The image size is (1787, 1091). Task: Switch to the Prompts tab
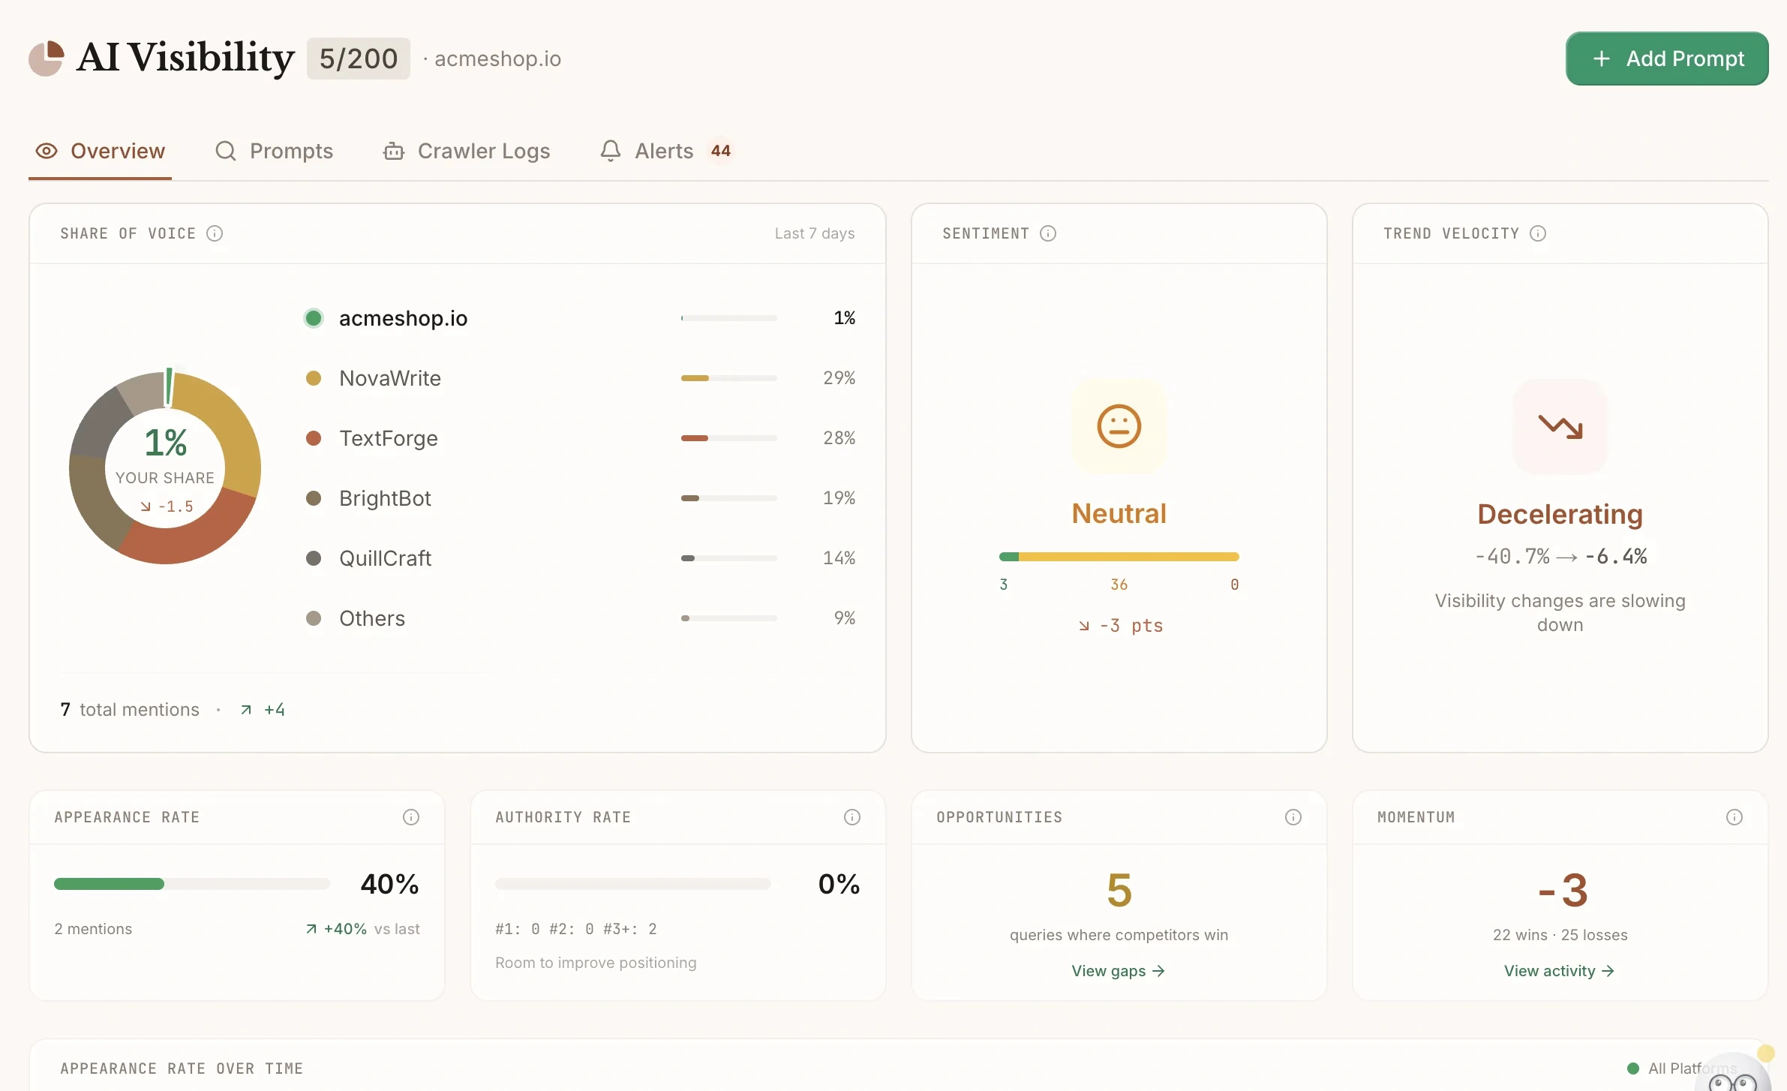pyautogui.click(x=275, y=151)
